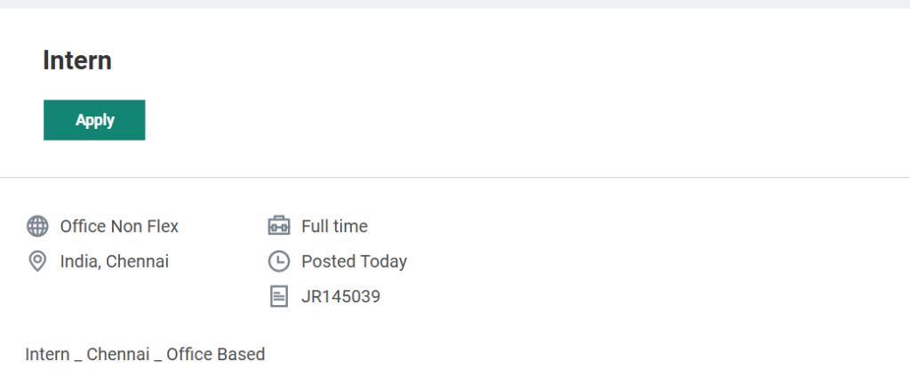
Task: Click the Office Non Flex label
Action: tap(119, 227)
